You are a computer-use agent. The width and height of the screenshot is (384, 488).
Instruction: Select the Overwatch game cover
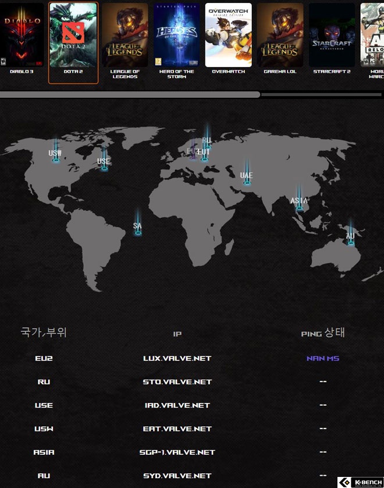click(229, 35)
